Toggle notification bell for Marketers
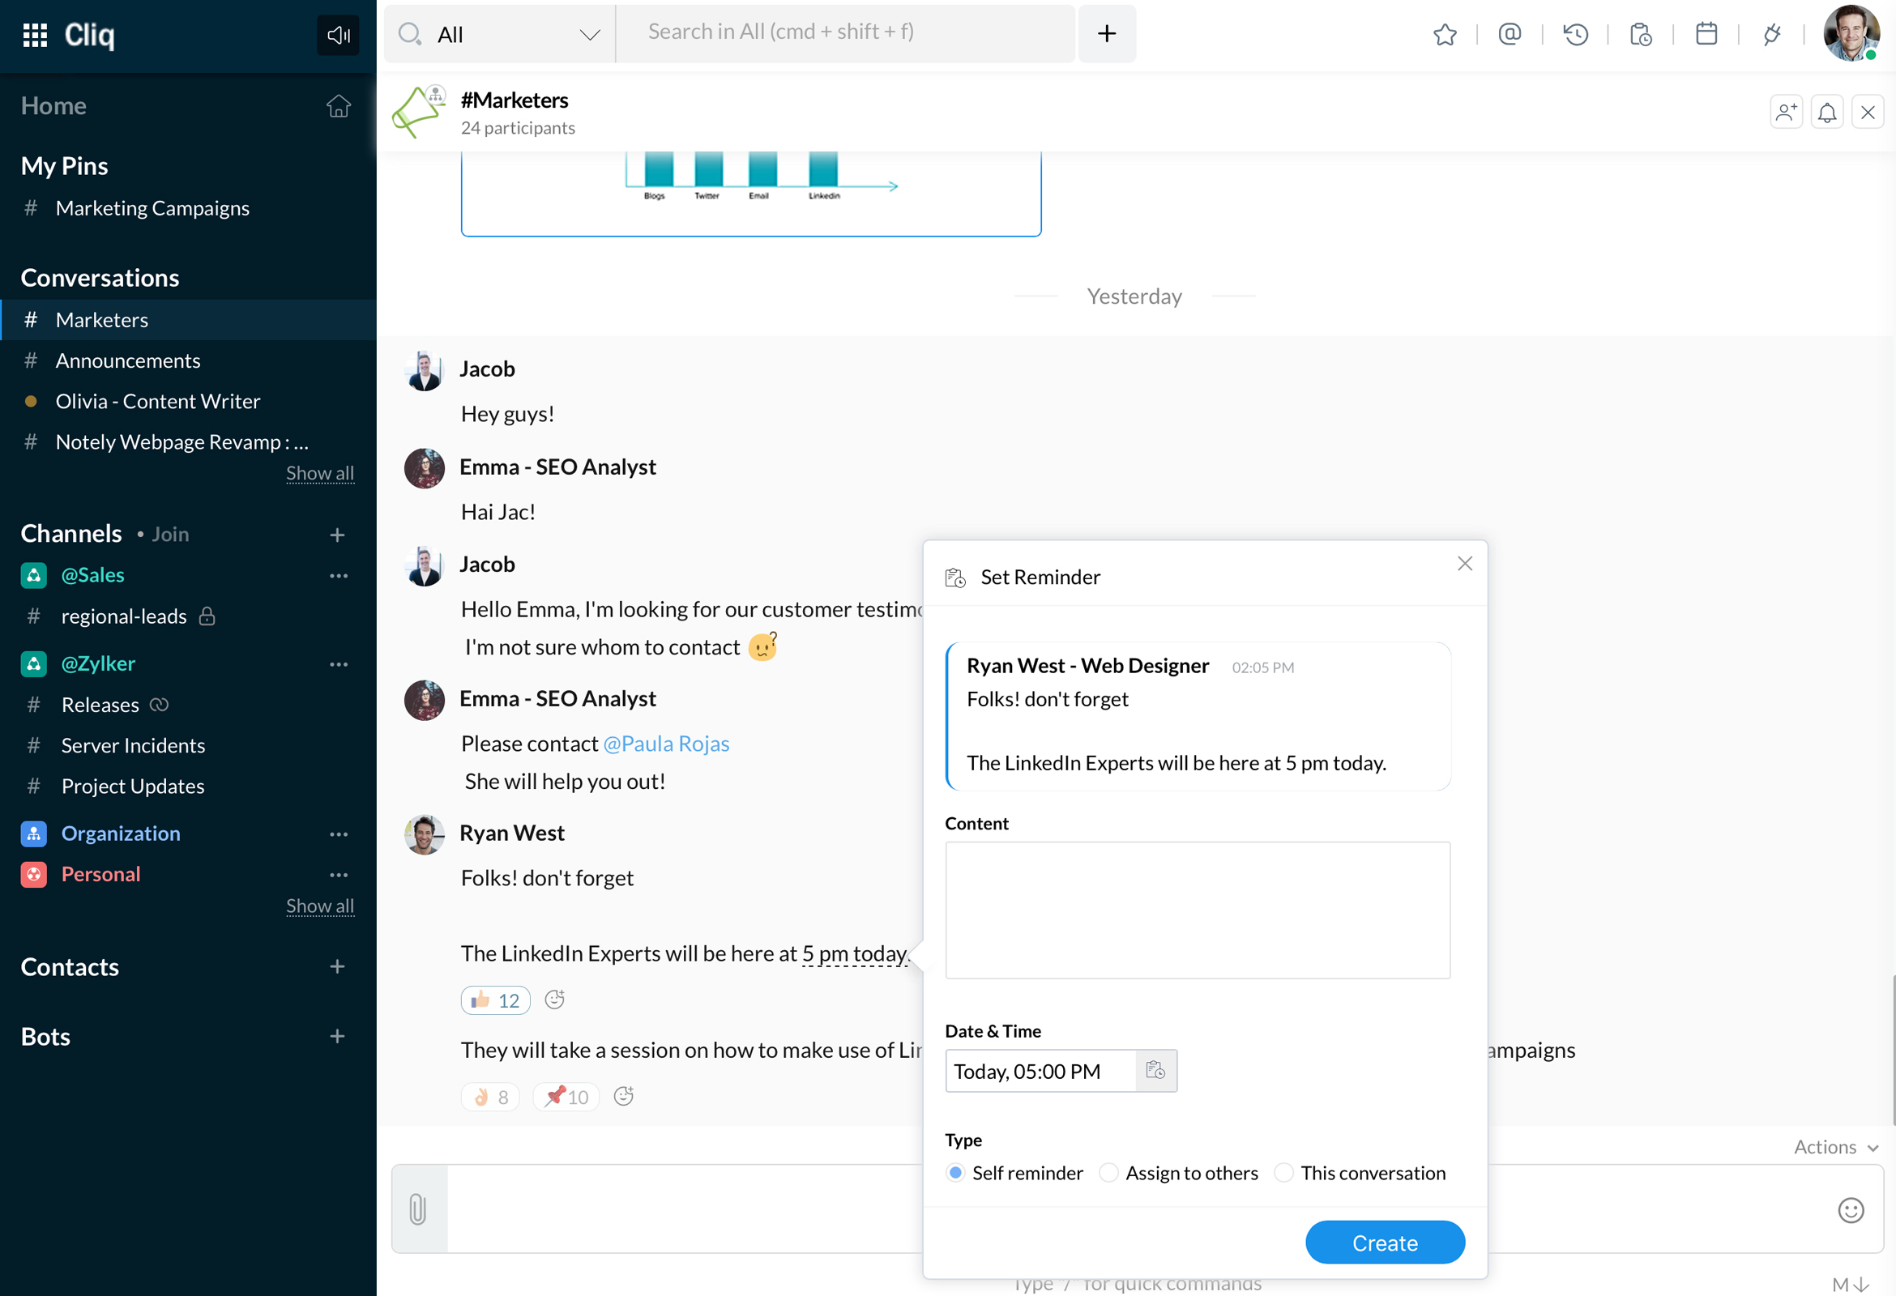The width and height of the screenshot is (1896, 1296). pyautogui.click(x=1827, y=112)
